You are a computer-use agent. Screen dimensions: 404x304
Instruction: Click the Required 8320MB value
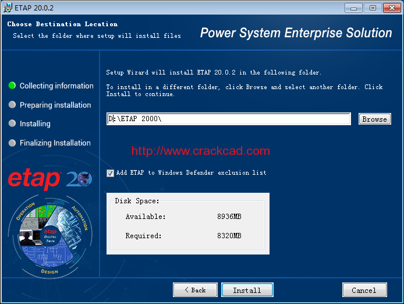pyautogui.click(x=229, y=236)
